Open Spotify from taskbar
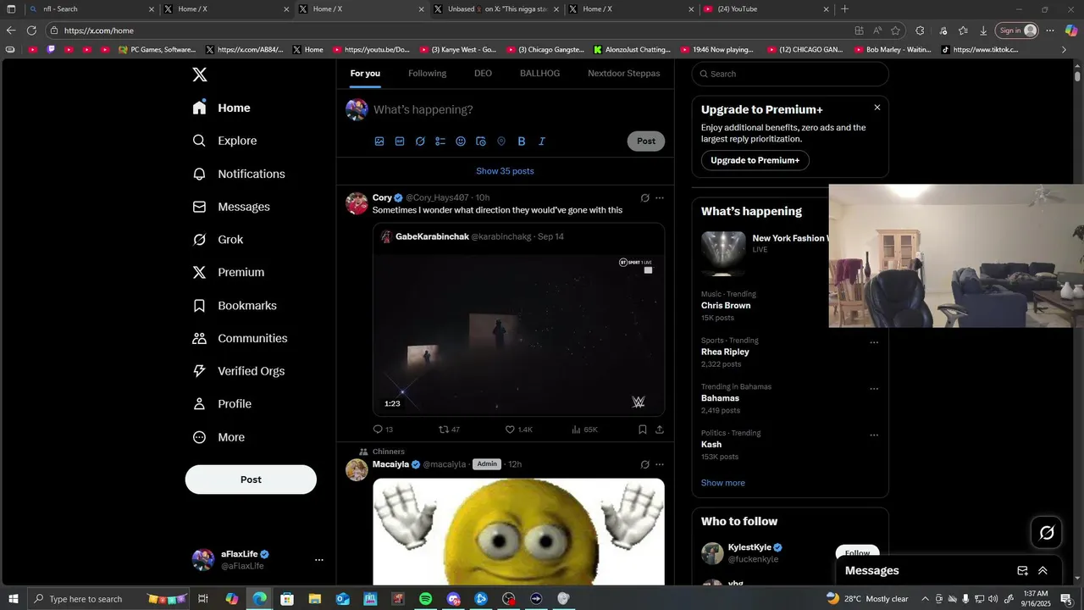Screen dimensions: 1084x610 425,599
